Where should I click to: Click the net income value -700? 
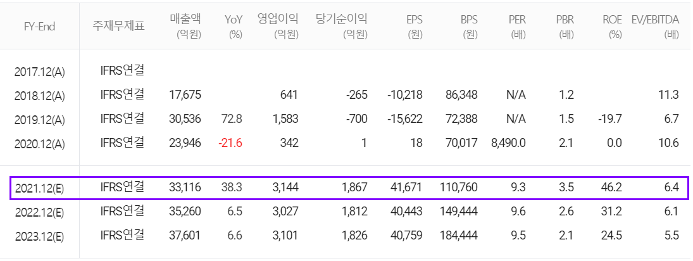(x=356, y=118)
